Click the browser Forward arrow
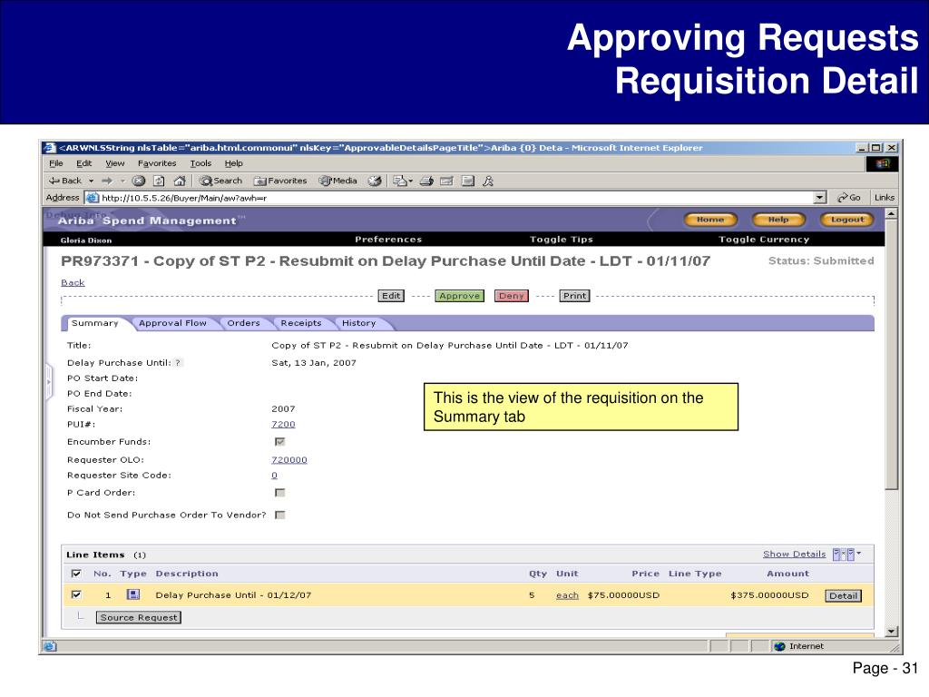Image resolution: width=929 pixels, height=697 pixels. pos(107,181)
